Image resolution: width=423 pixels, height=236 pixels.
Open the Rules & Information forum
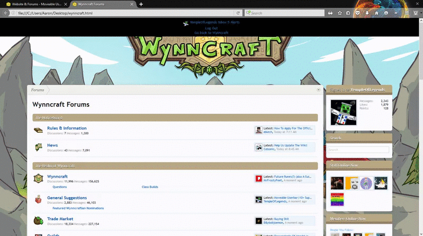[x=67, y=128]
